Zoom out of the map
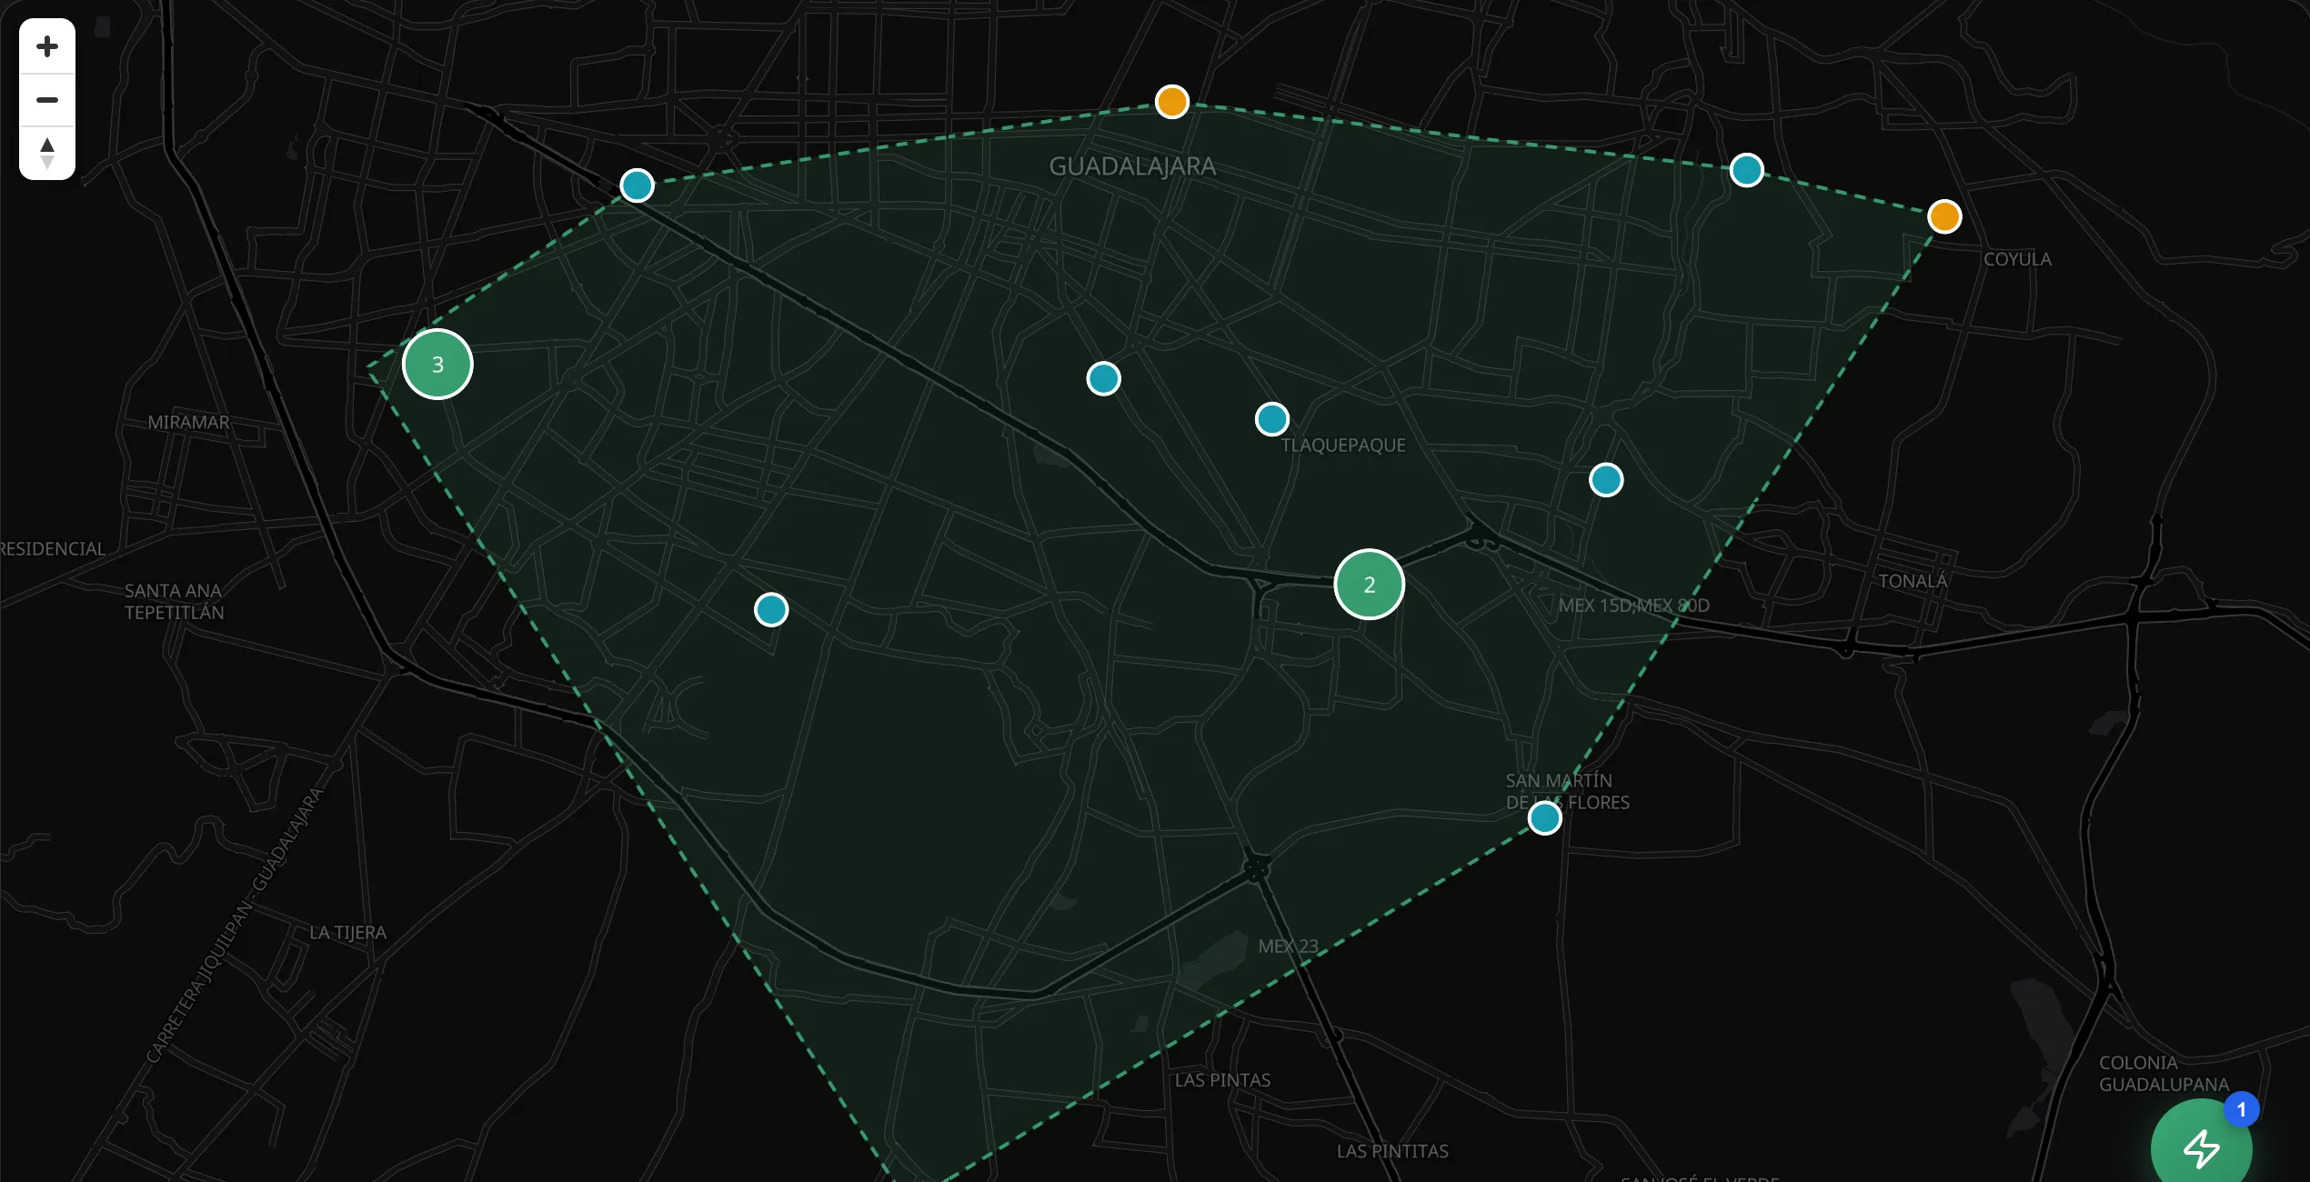The height and width of the screenshot is (1182, 2310). (47, 99)
